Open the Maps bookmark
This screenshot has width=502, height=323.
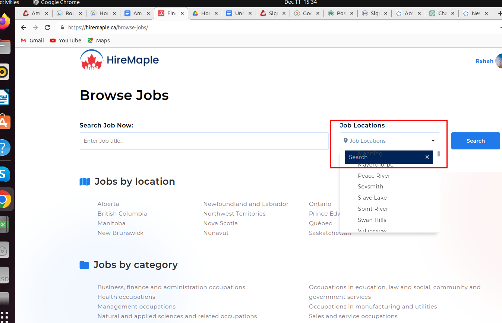[x=98, y=41]
